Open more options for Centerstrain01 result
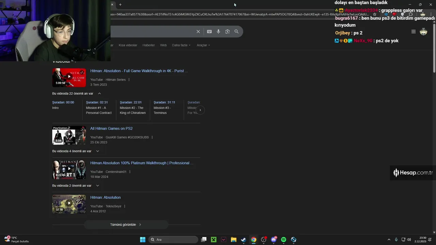This screenshot has width=436, height=245. 130,172
